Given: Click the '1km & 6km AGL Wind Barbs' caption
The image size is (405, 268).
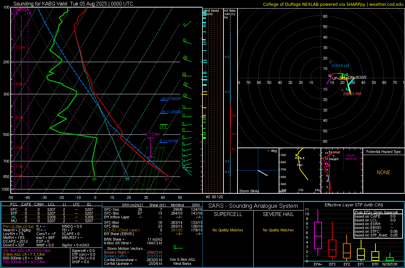Looking at the screenshot, I should [x=182, y=261].
